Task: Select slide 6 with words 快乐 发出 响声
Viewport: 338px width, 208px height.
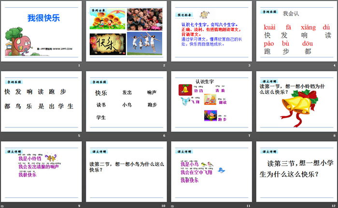Action: 127,101
